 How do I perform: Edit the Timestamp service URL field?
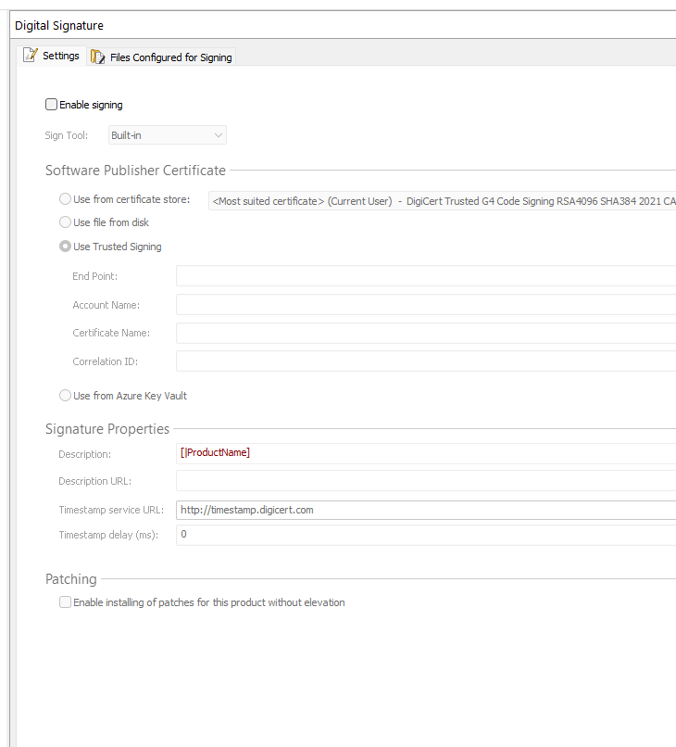tap(426, 510)
